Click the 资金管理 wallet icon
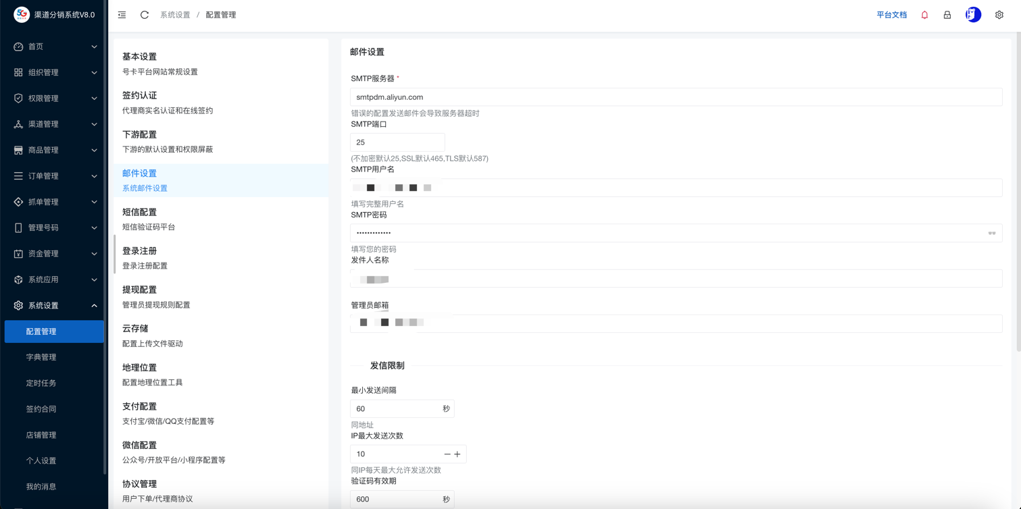Image resolution: width=1021 pixels, height=509 pixels. [18, 253]
